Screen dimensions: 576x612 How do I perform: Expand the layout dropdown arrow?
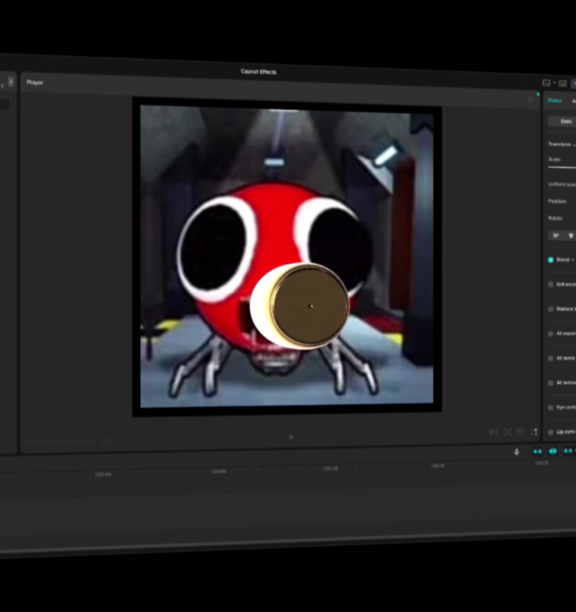[554, 83]
